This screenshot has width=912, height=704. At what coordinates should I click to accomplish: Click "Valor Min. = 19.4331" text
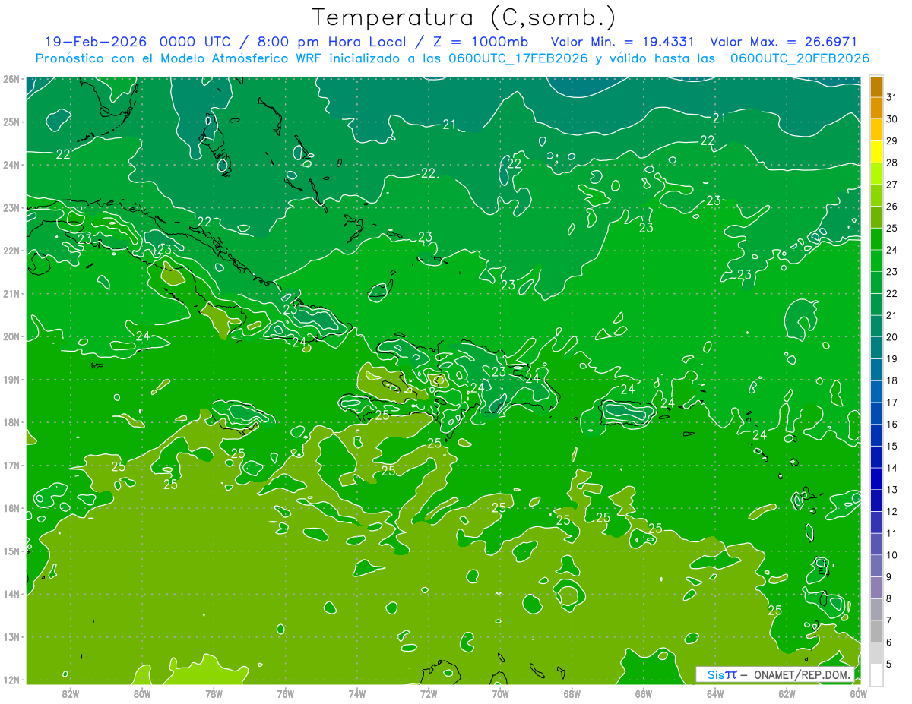tap(622, 42)
